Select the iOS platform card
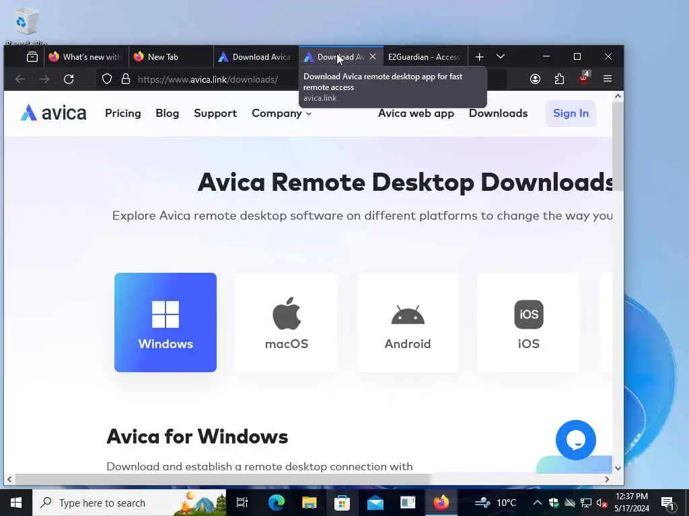The image size is (689, 516). pyautogui.click(x=529, y=322)
